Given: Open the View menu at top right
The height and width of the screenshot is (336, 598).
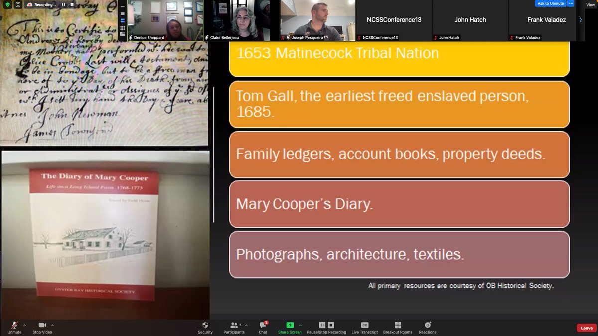Looking at the screenshot, I should click(591, 4).
